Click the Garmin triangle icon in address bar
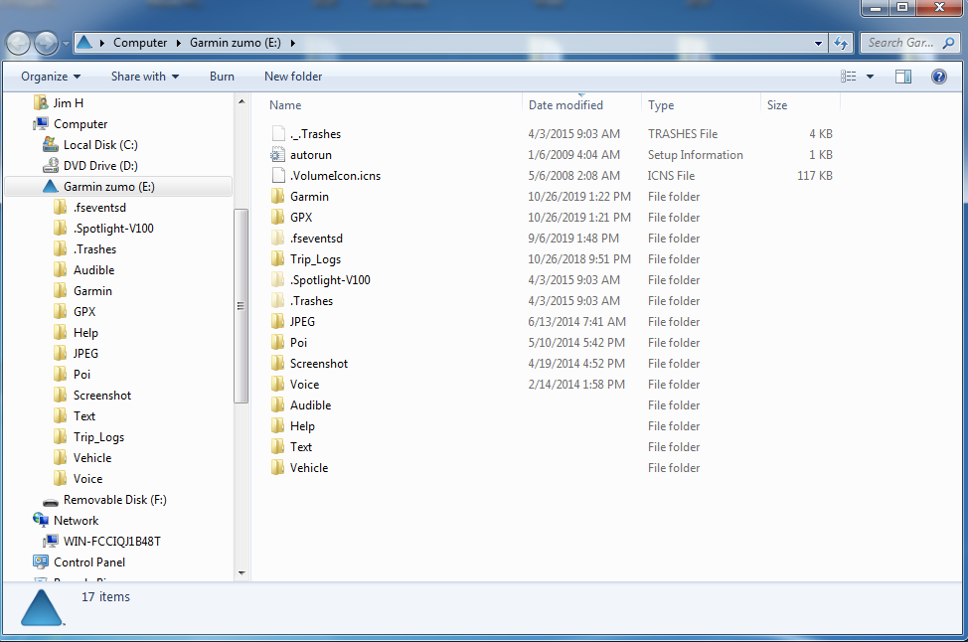 84,43
